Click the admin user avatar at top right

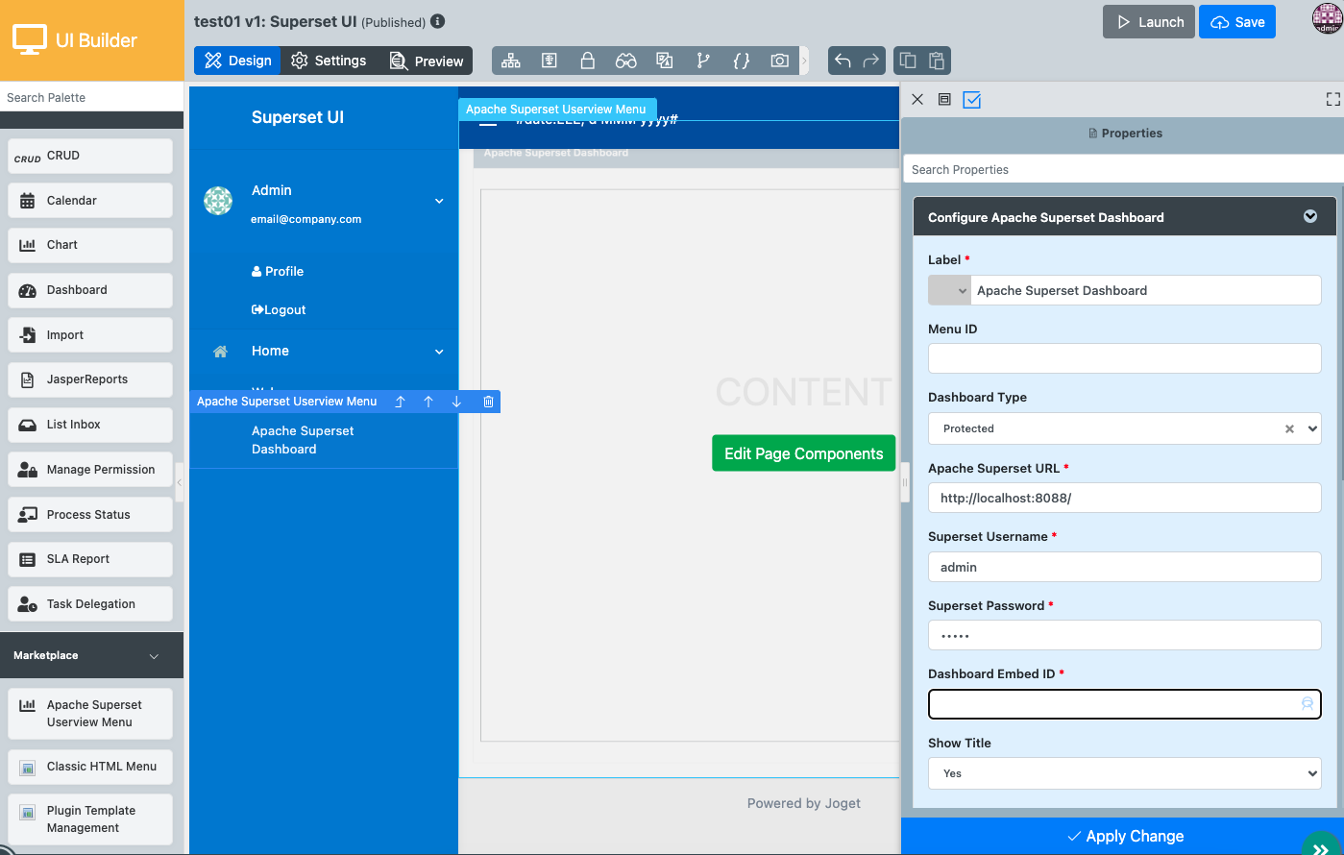pos(1327,19)
